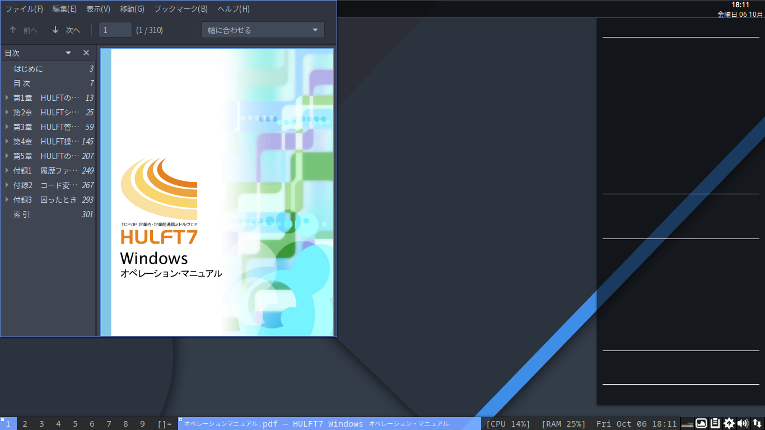The height and width of the screenshot is (430, 765).
Task: Switch to workspace 7
Action: pos(109,424)
